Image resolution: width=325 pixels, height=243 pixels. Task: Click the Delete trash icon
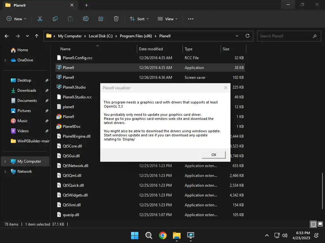(x=116, y=19)
